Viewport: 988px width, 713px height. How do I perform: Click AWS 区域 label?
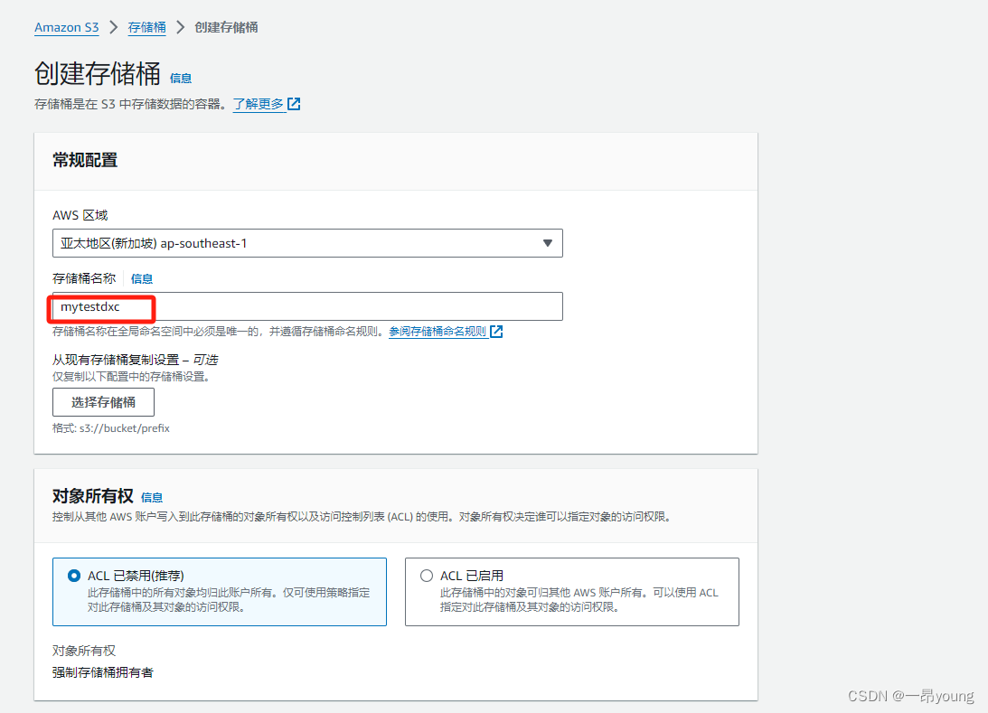coord(80,215)
